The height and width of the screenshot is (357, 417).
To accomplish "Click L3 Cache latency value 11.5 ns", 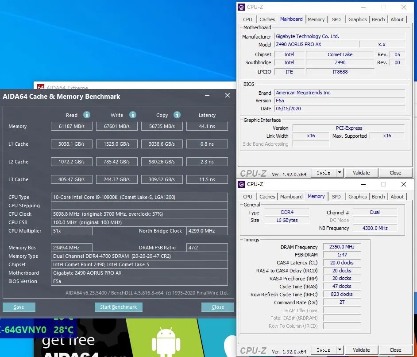I will [x=207, y=179].
